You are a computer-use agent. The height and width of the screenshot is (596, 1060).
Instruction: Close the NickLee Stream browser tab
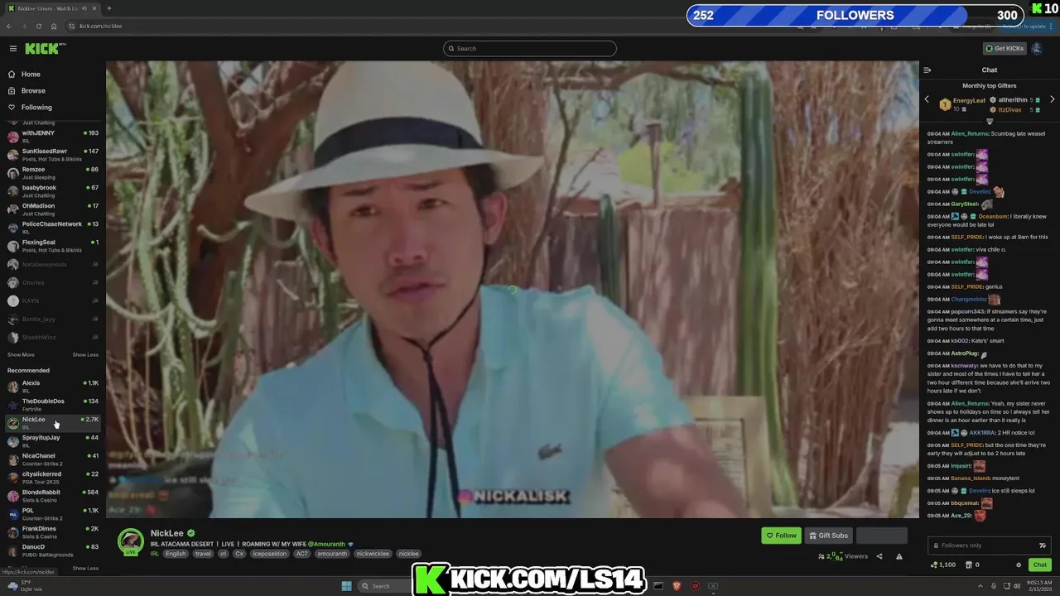coord(96,8)
